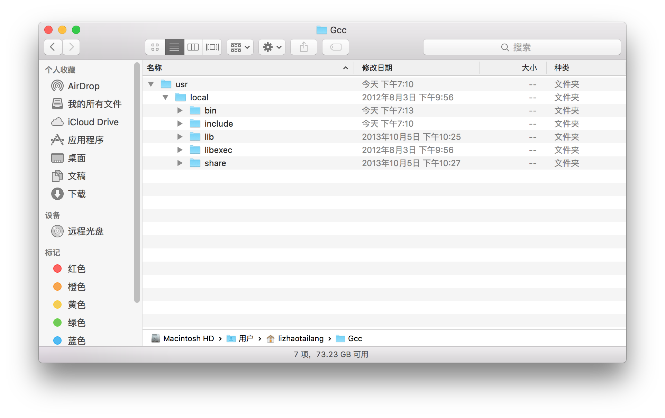
Task: Expand the libexec folder
Action: 180,150
